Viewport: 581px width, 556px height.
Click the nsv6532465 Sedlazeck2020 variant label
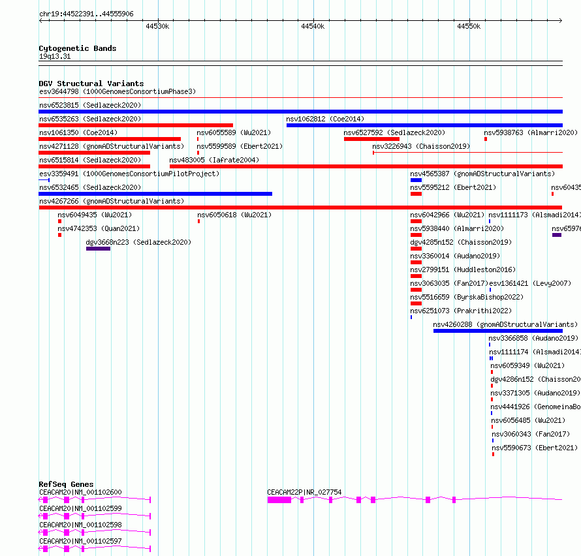point(90,187)
